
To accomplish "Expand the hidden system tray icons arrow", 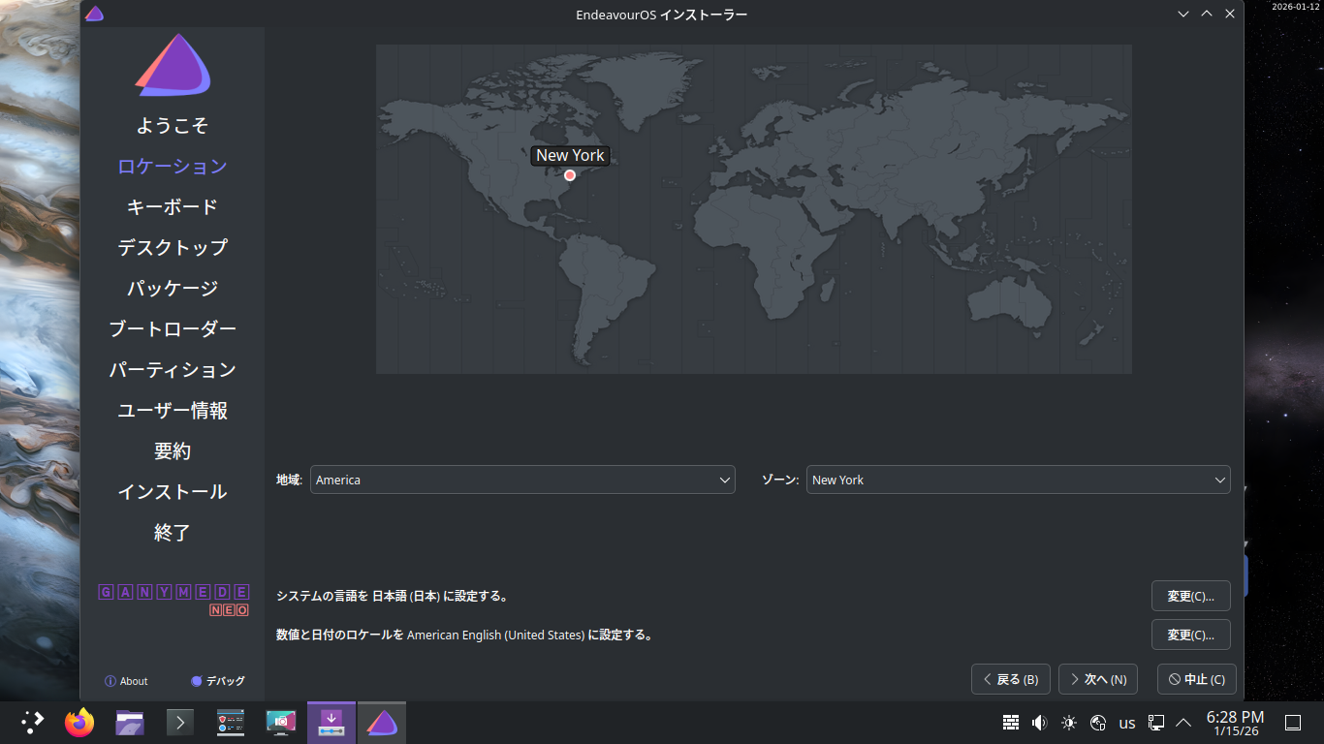I will click(x=1183, y=723).
